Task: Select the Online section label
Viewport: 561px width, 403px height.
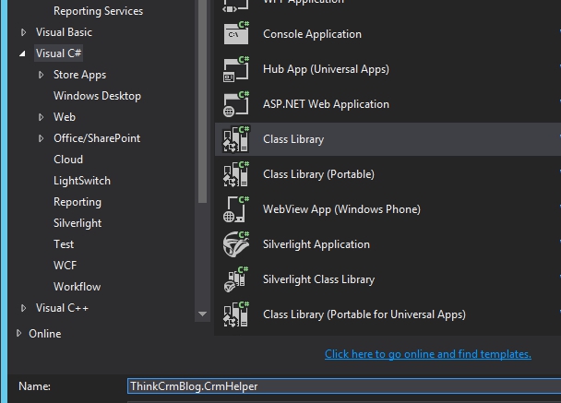Action: (x=45, y=334)
